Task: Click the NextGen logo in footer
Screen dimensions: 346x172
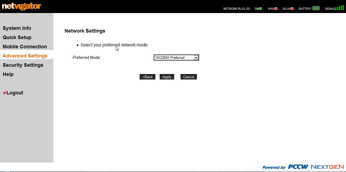Action: coord(327,167)
